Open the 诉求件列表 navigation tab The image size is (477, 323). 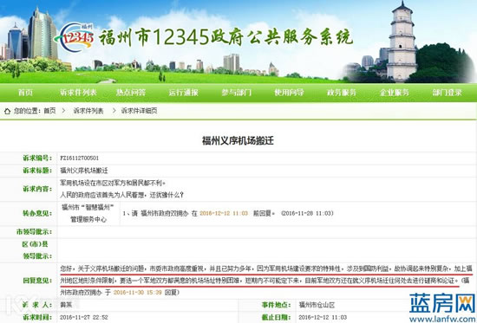[78, 93]
